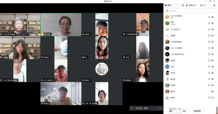The width and height of the screenshot is (218, 114).
Task: Select 郭曼's highlighted speaker video tile
Action: [x=61, y=25]
